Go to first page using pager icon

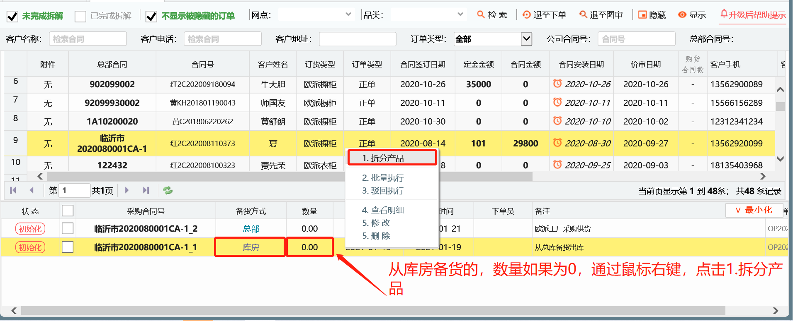coord(13,190)
